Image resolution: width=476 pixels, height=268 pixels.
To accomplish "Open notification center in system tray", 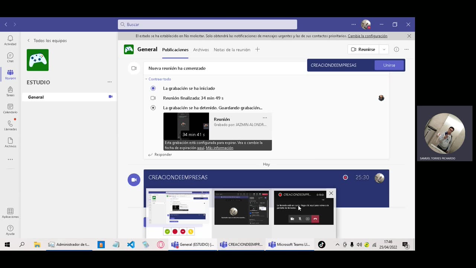I will (x=406, y=245).
